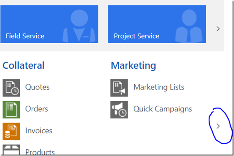Click the green Orders icon
The width and height of the screenshot is (234, 156).
(11, 110)
